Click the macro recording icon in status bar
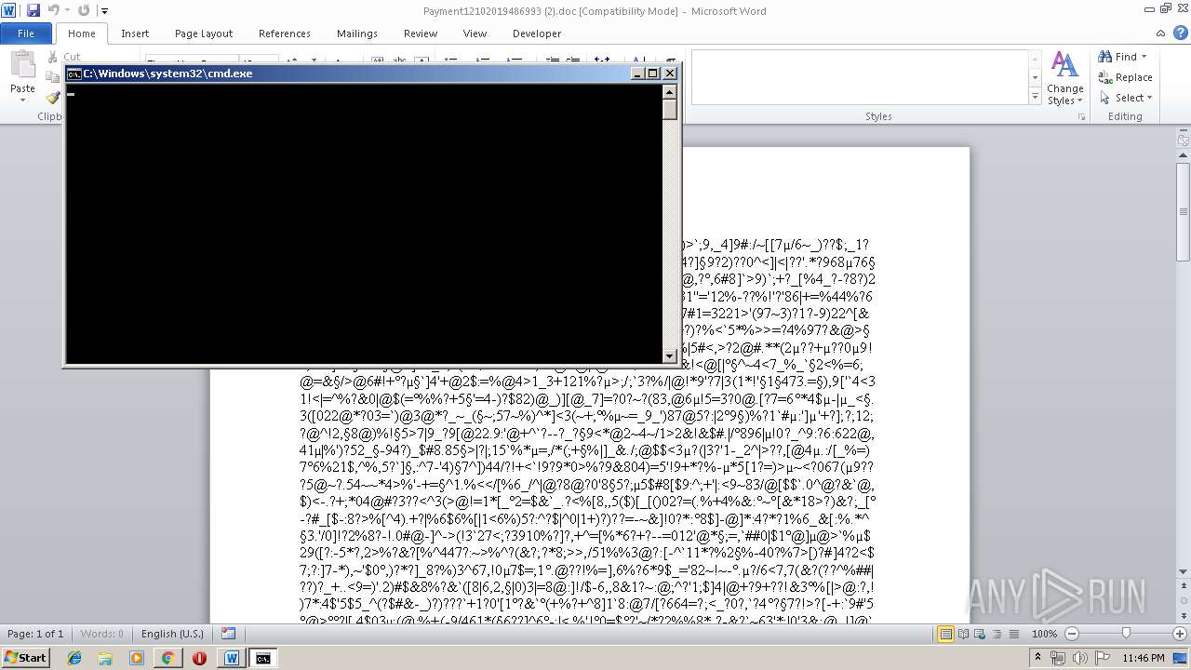The height and width of the screenshot is (670, 1191). point(228,634)
